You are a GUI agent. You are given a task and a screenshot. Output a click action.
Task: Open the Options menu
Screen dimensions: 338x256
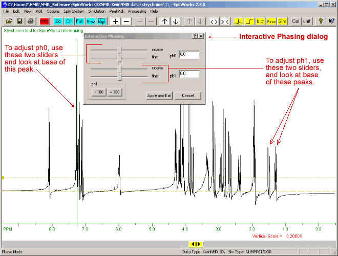[53, 11]
